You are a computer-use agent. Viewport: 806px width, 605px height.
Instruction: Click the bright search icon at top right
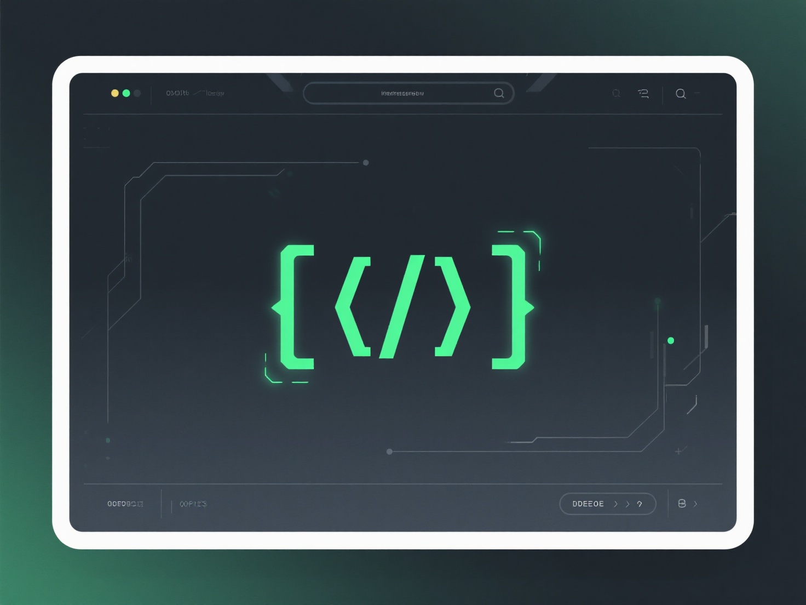[x=681, y=94]
